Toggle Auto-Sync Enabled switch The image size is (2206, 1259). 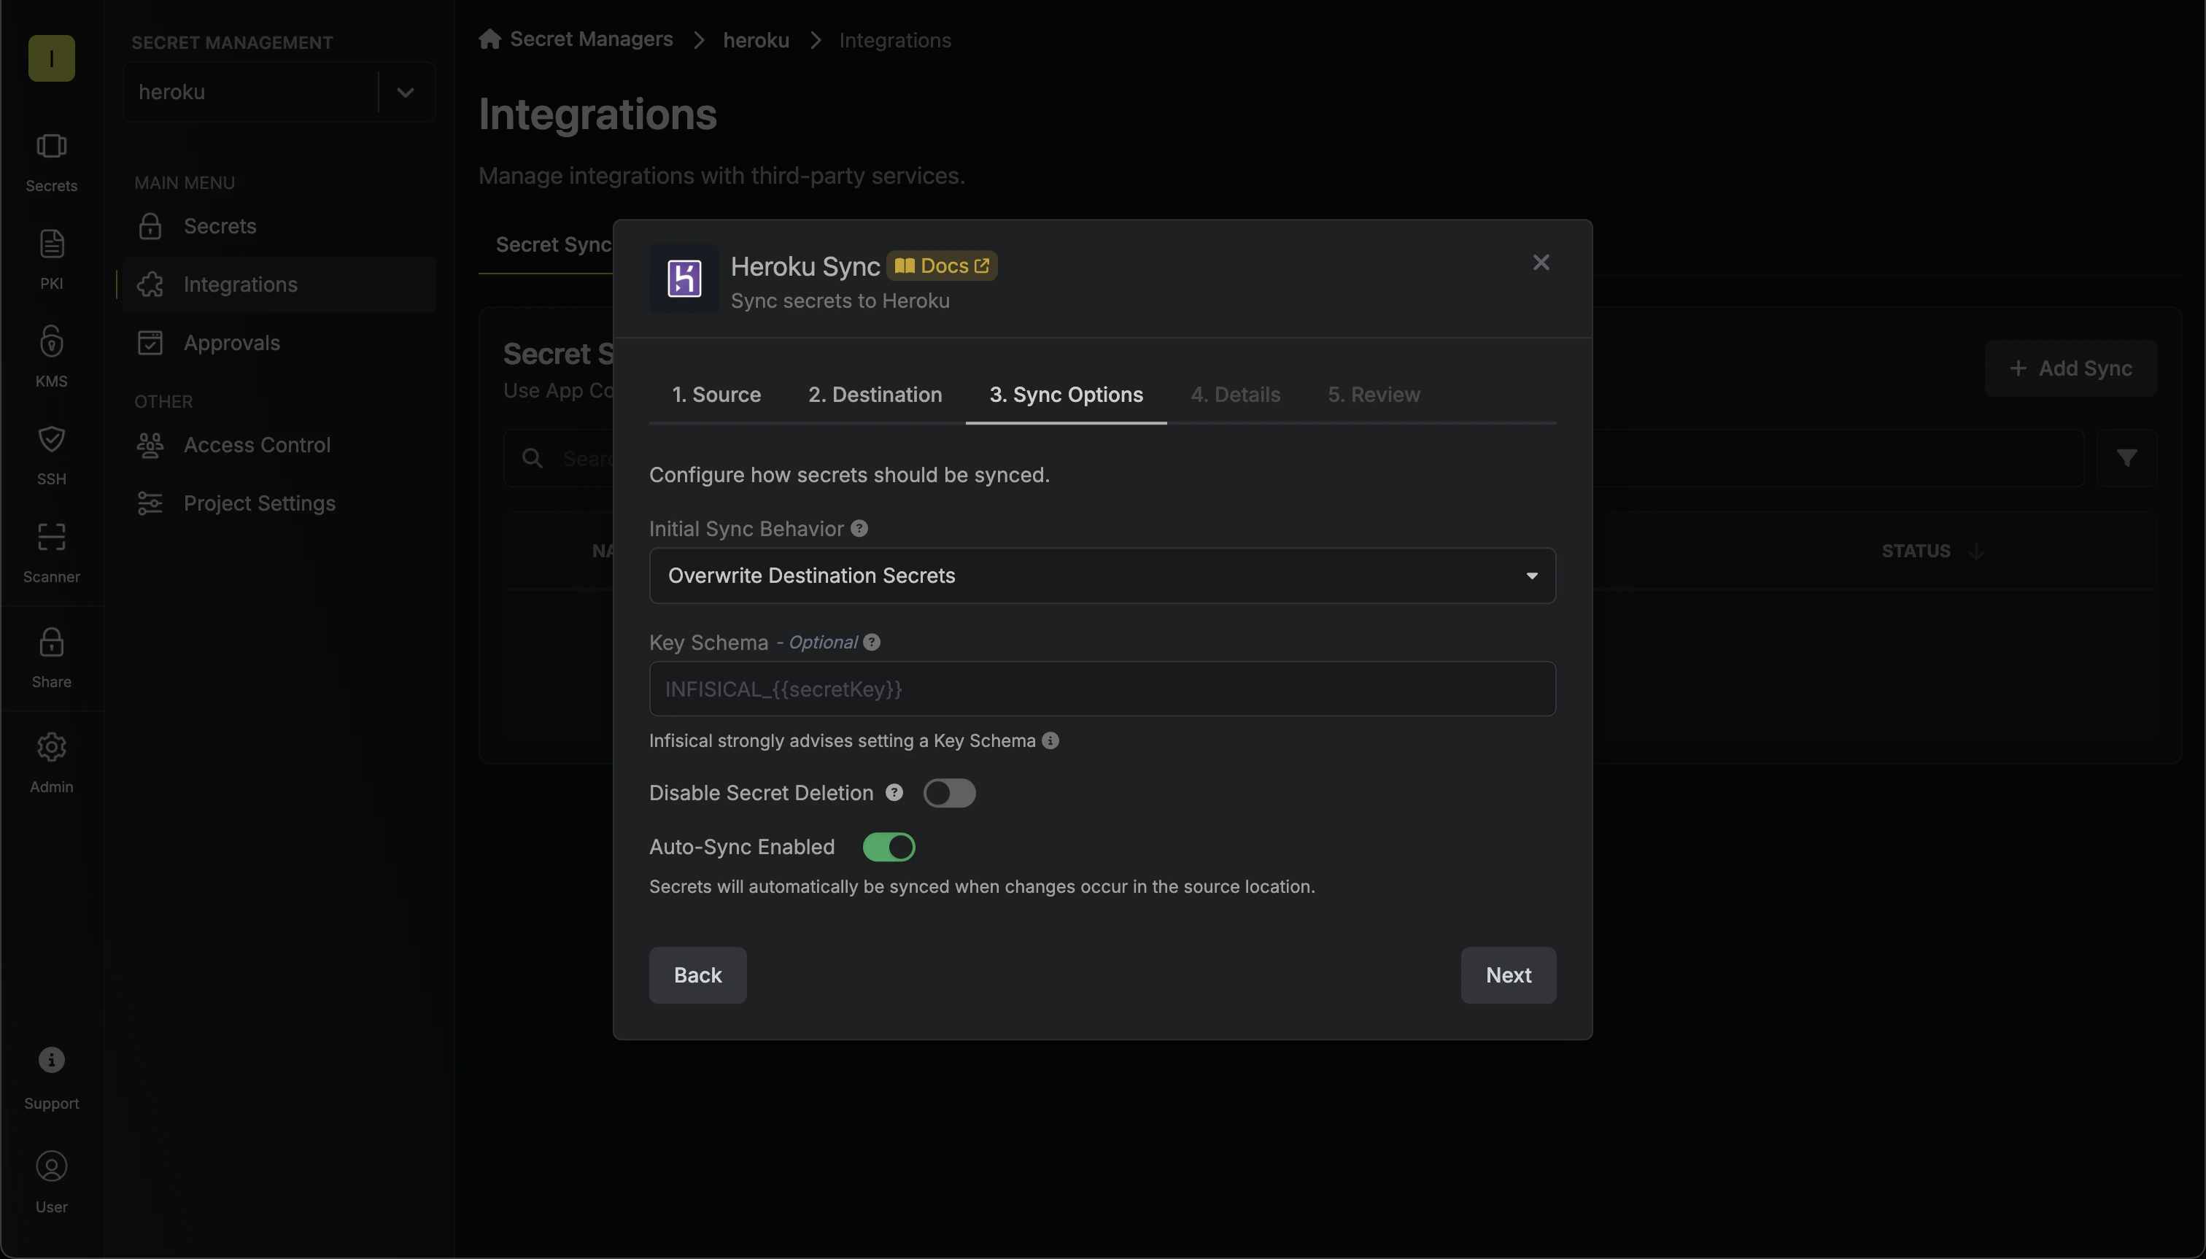[x=888, y=848]
